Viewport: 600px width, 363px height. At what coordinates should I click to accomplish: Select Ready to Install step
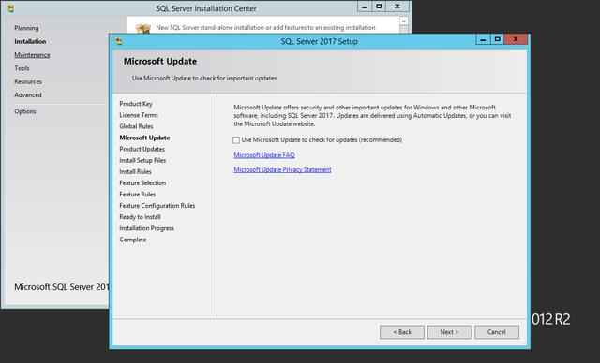(140, 217)
